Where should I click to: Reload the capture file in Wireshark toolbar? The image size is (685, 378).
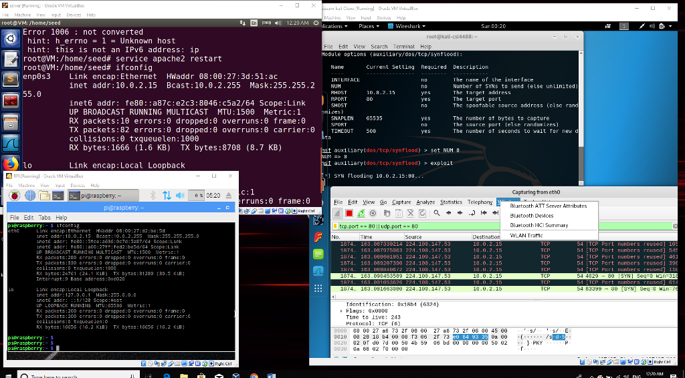(x=423, y=213)
